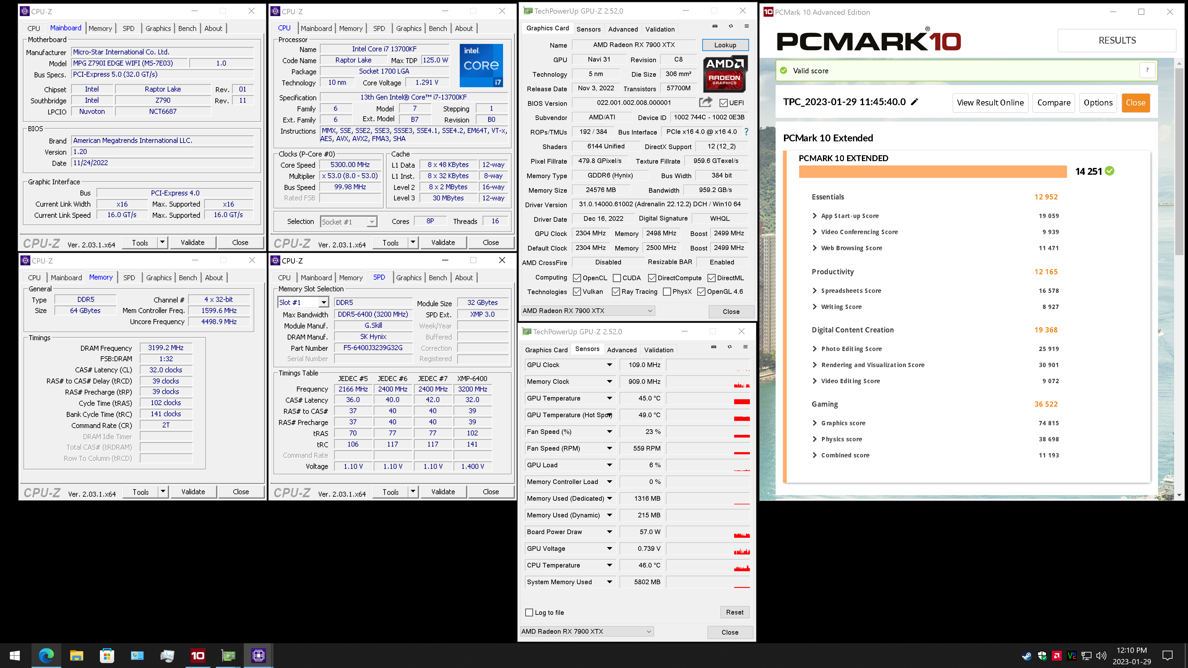Click the volume speaker tray icon
This screenshot has width=1188, height=668.
(1101, 656)
